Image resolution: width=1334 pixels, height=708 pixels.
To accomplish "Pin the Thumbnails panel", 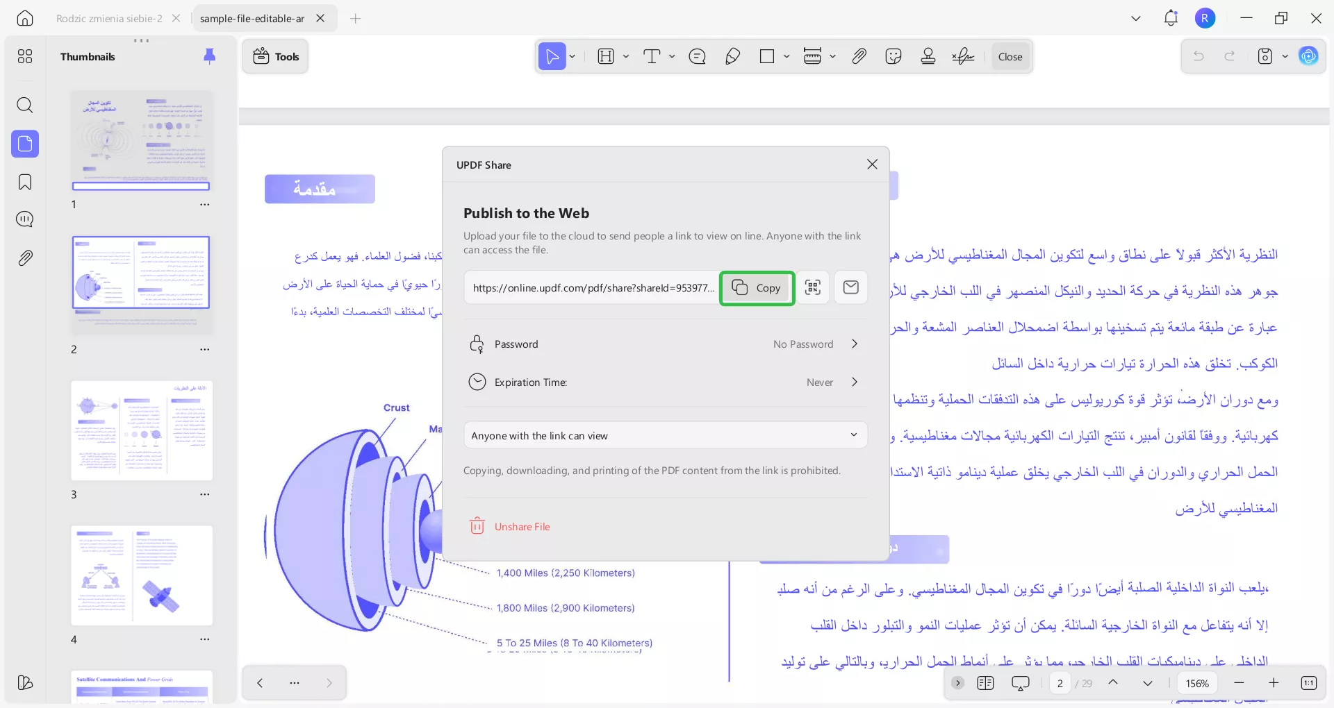I will [210, 56].
